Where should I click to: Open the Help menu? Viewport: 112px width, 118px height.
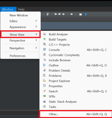21,9
